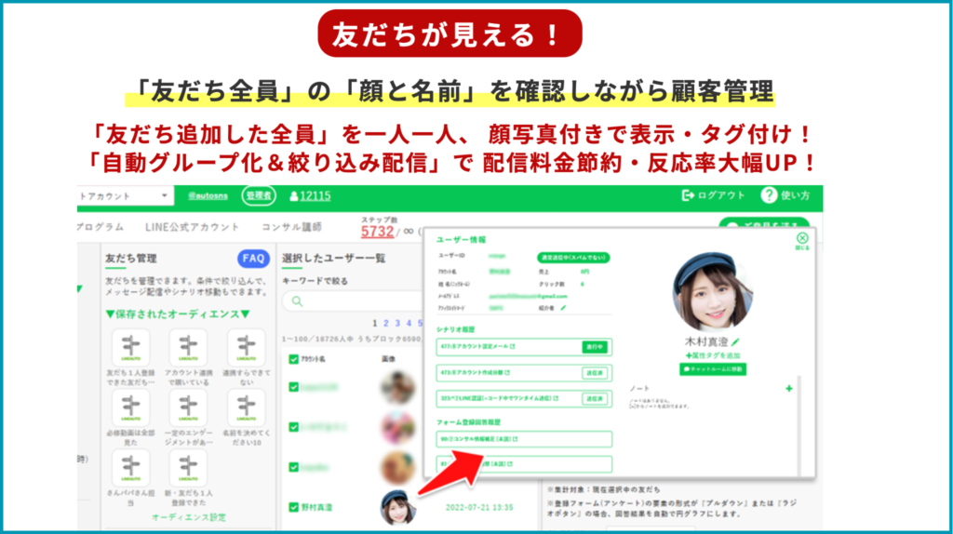Open scenario 323 LINE認証 external link icon
The image size is (953, 534).
(556, 398)
